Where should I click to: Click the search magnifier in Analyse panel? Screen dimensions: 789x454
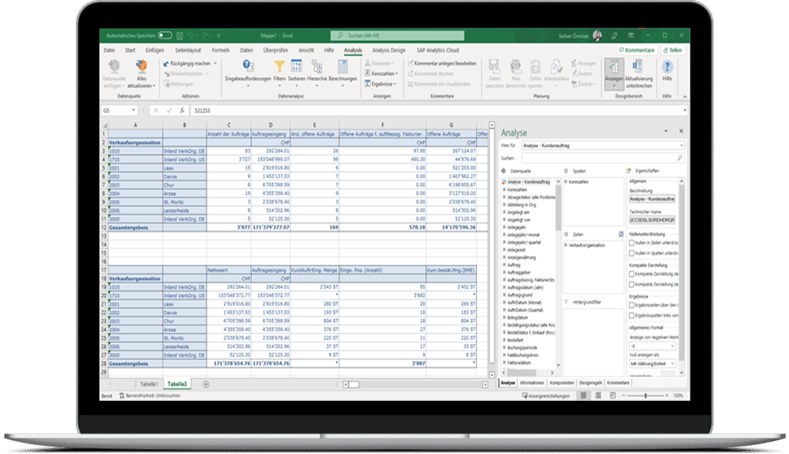[x=680, y=158]
